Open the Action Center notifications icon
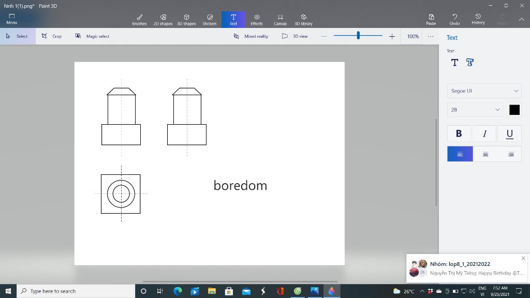Viewport: 530px width, 298px height. click(519, 291)
